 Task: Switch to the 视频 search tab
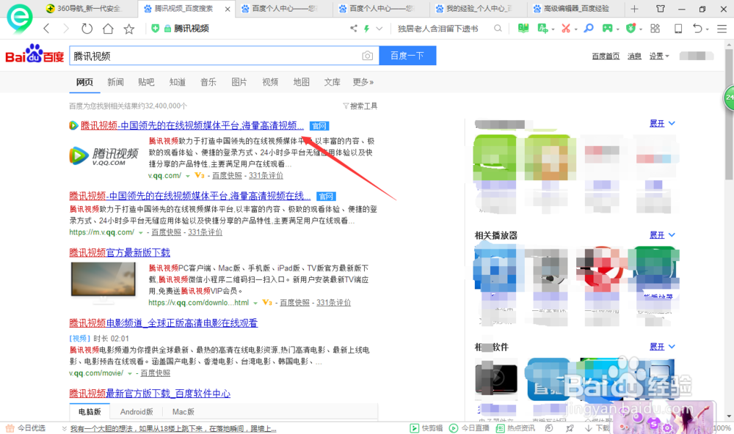click(x=270, y=82)
